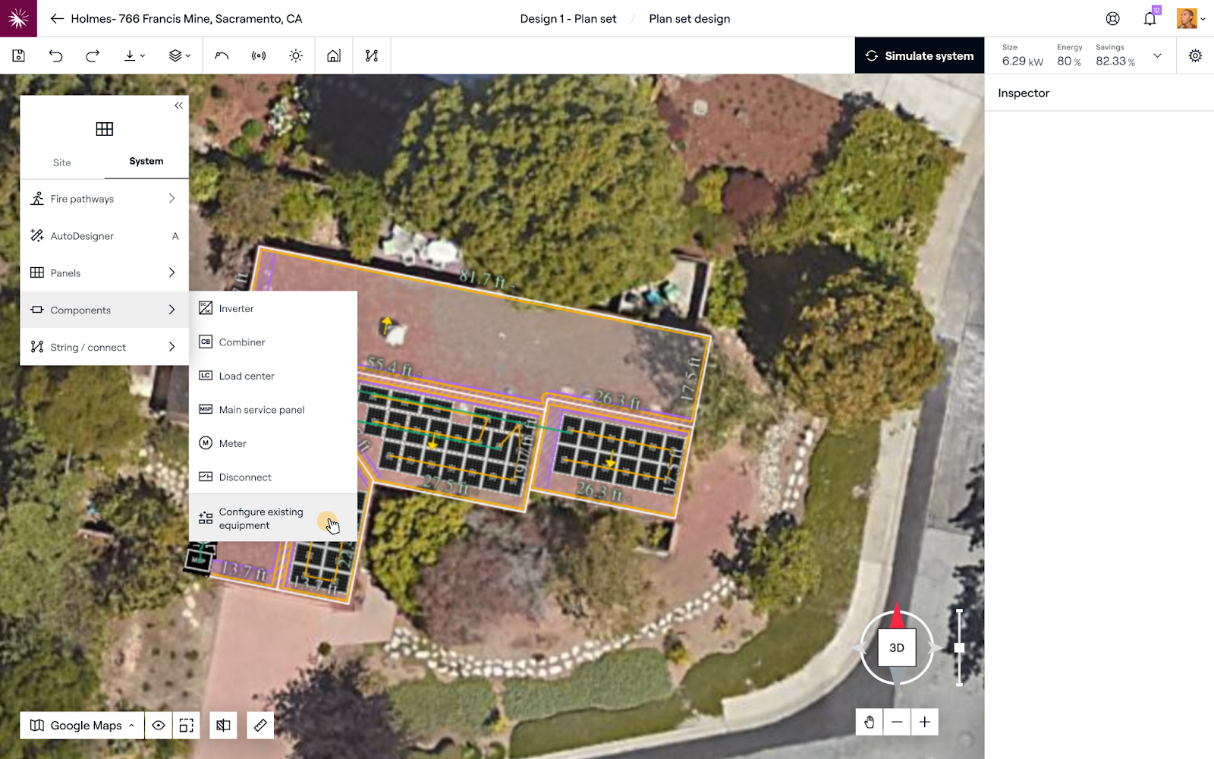The width and height of the screenshot is (1214, 759).
Task: Expand the system stats chevron
Action: click(x=1157, y=55)
